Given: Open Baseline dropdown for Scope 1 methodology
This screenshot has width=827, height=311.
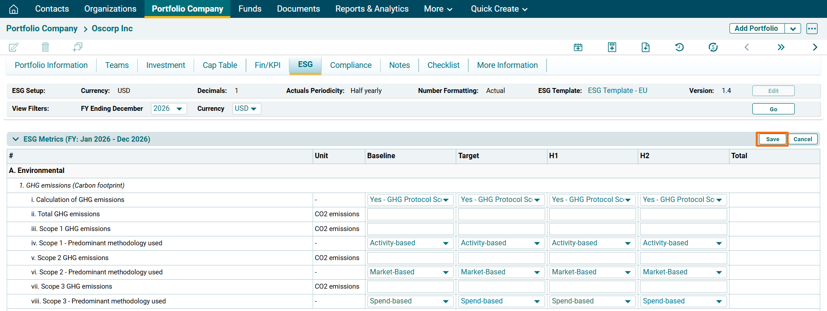Looking at the screenshot, I should click(410, 243).
